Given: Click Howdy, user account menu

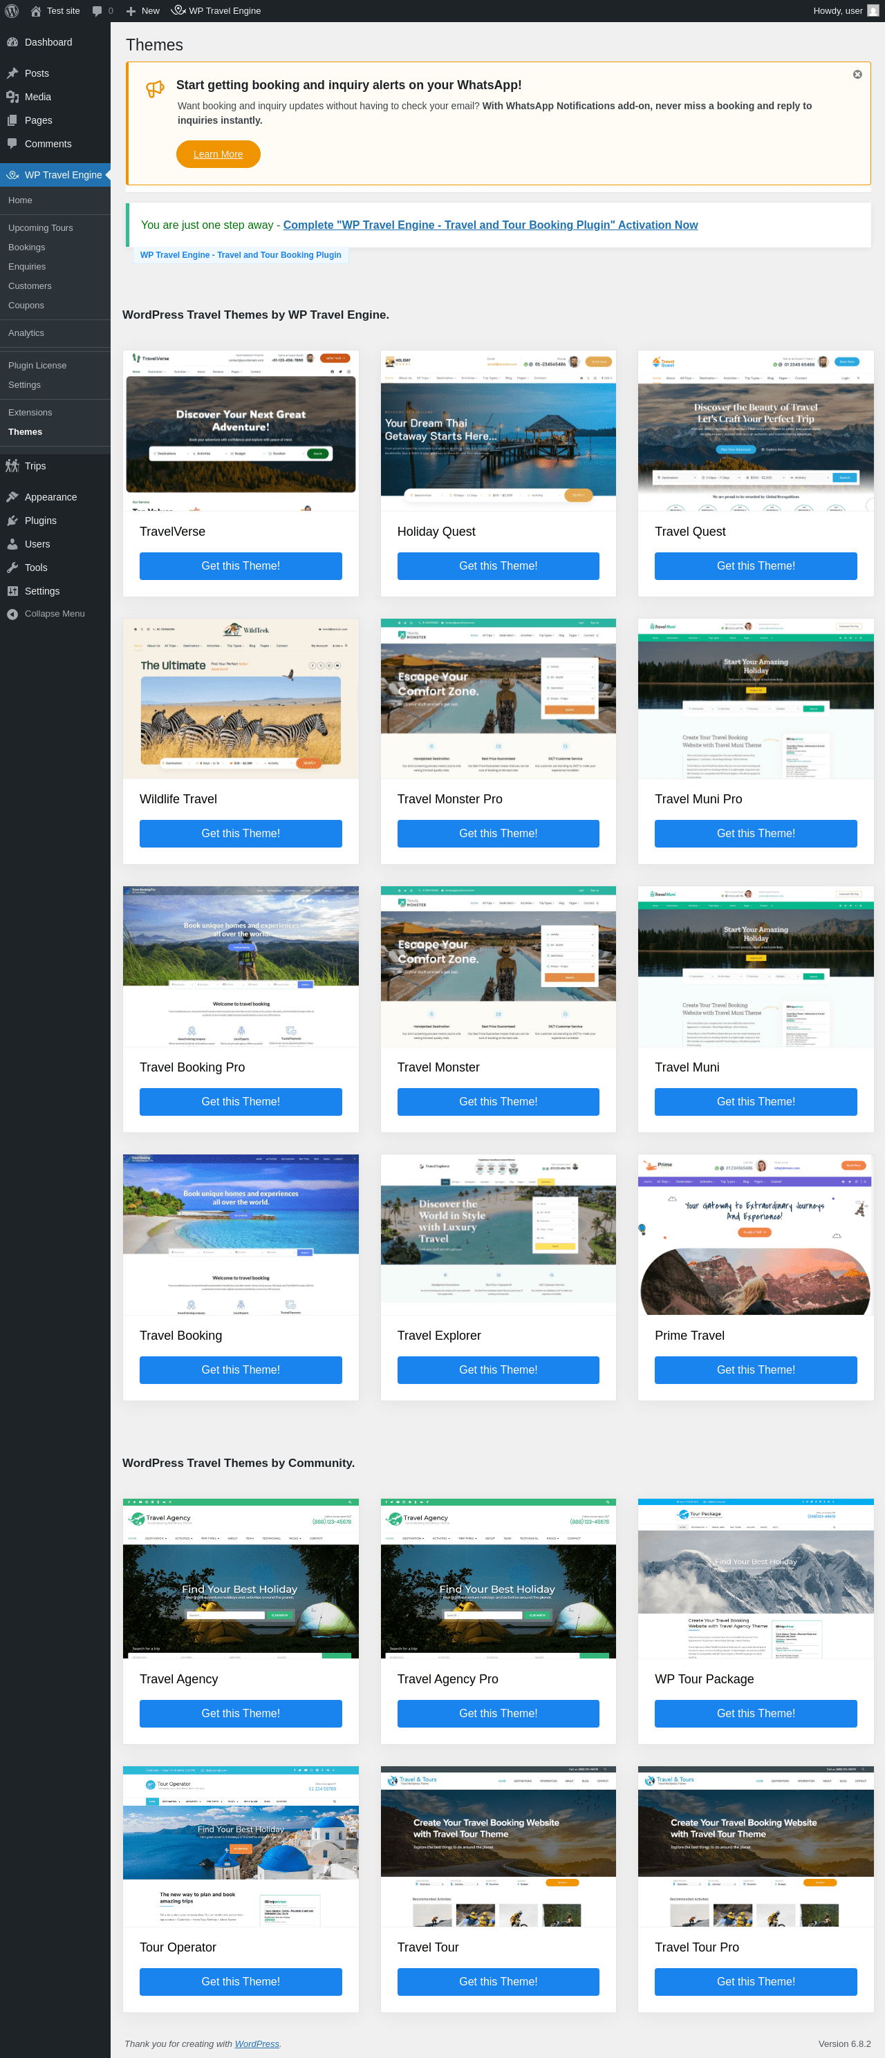Looking at the screenshot, I should pyautogui.click(x=846, y=10).
